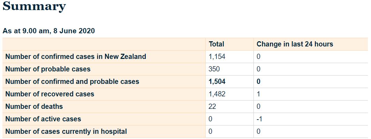This screenshot has height=139, width=371.
Task: Click the -1 change for active cases
Action: point(259,119)
